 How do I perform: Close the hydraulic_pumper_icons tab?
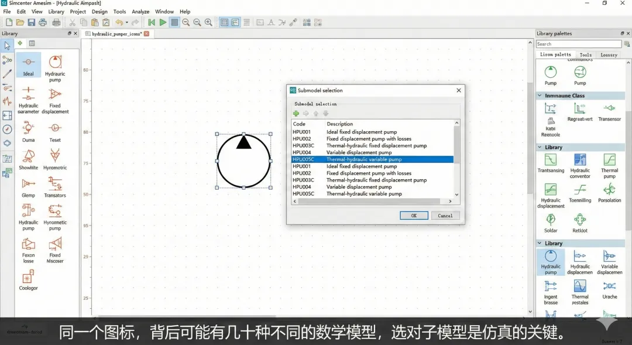pyautogui.click(x=147, y=34)
